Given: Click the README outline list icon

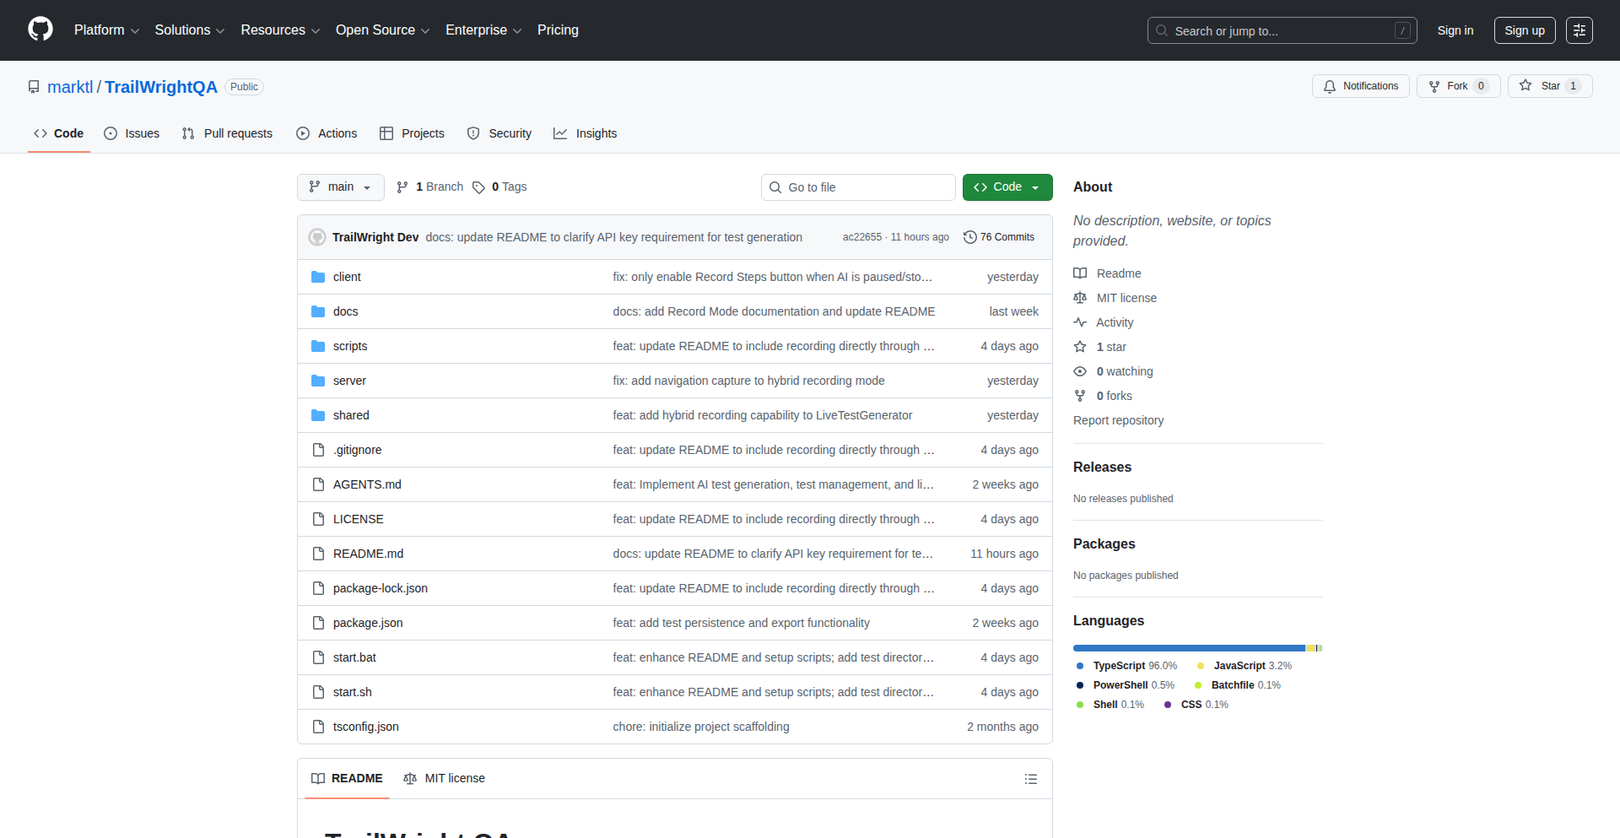Looking at the screenshot, I should [x=1030, y=779].
